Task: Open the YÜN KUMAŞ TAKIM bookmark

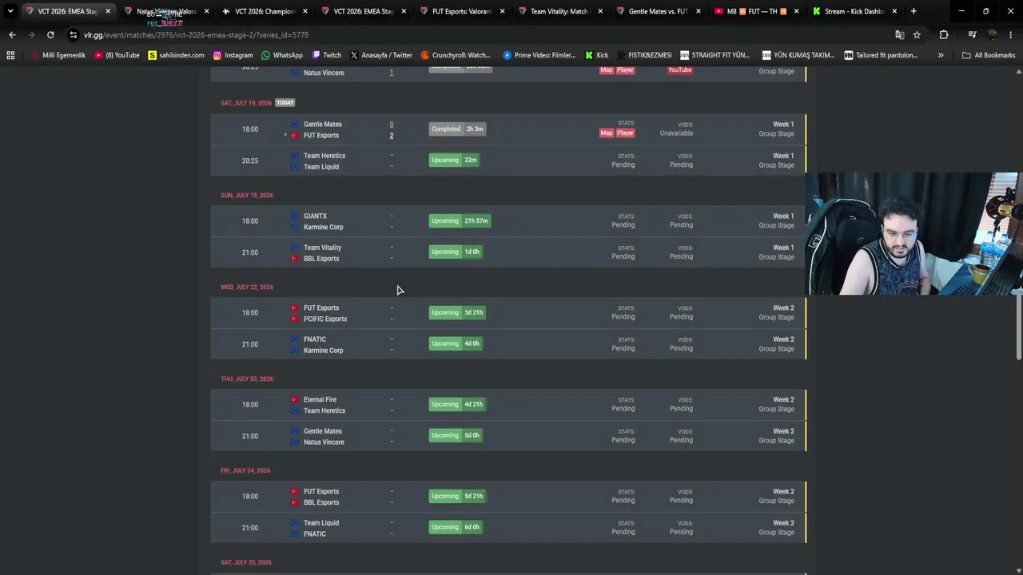Action: pyautogui.click(x=798, y=55)
